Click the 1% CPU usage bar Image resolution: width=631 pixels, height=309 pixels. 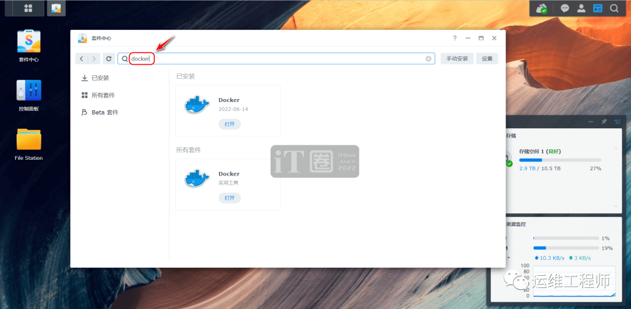click(x=566, y=238)
